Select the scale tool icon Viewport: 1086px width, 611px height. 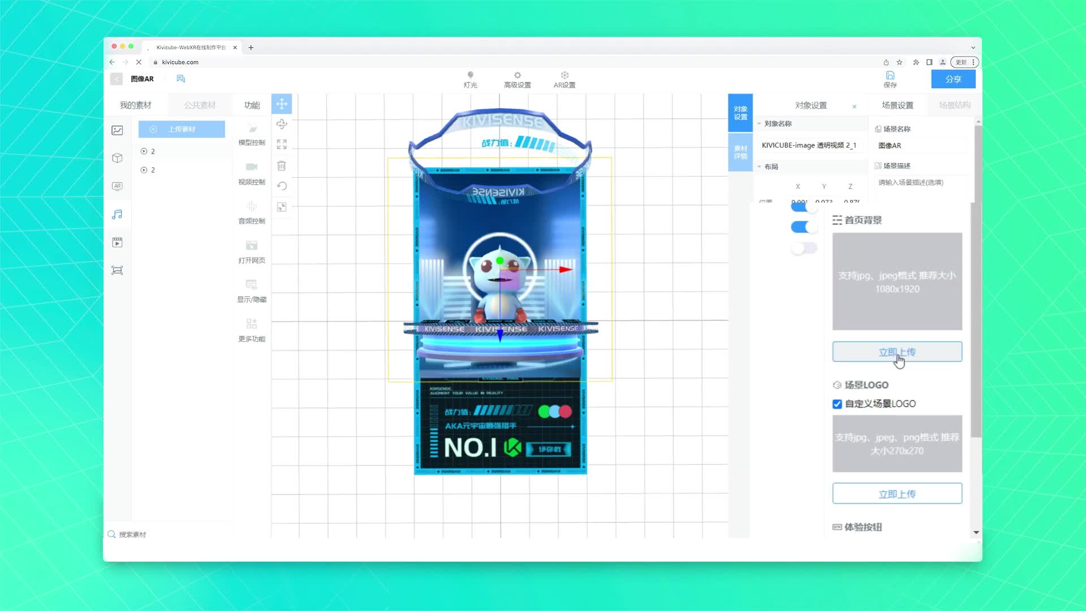[282, 144]
